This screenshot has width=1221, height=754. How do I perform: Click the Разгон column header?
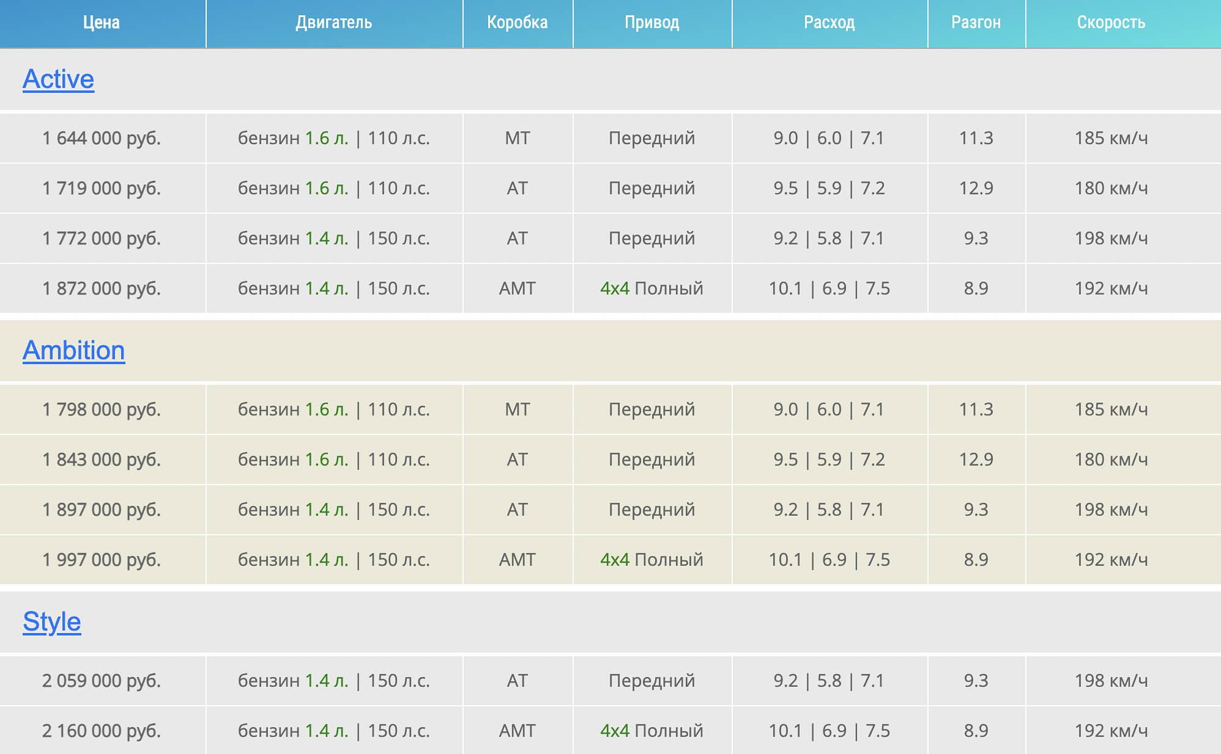click(976, 23)
